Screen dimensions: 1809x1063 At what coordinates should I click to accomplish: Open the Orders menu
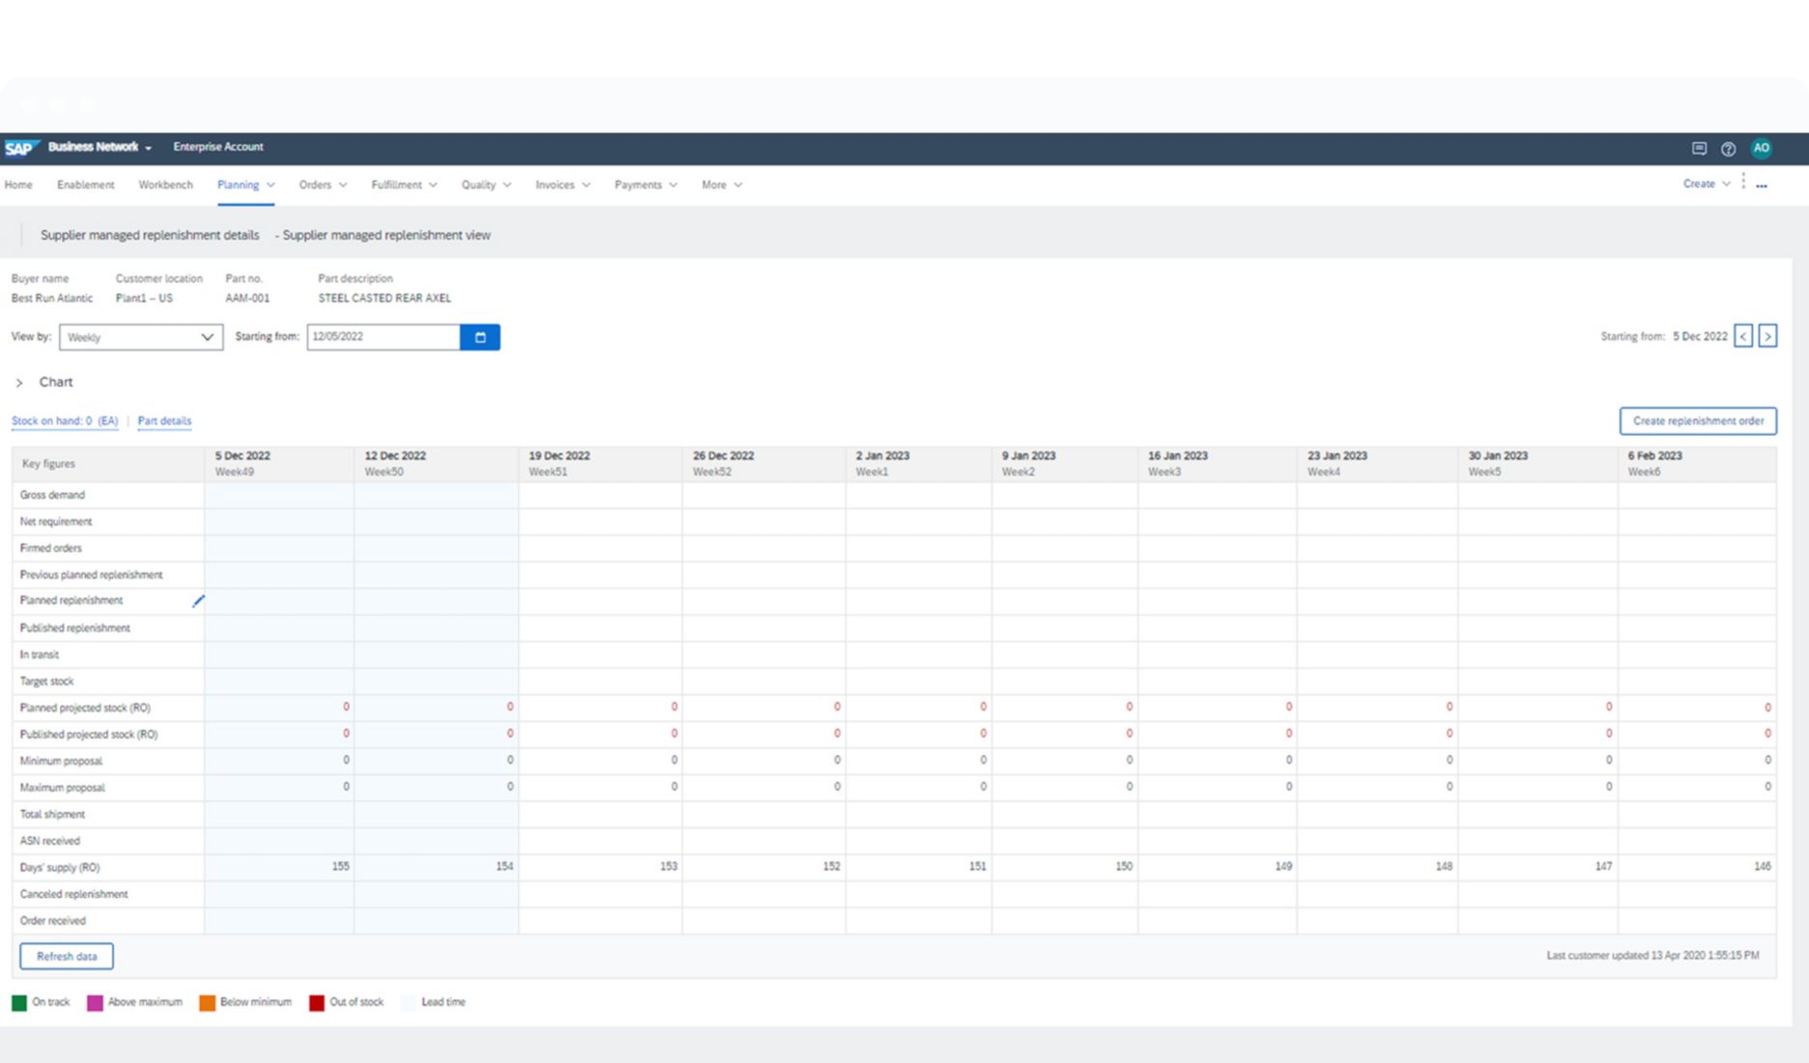click(322, 185)
